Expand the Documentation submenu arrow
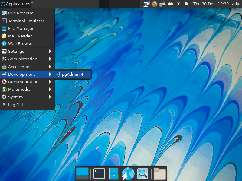 coord(50,82)
